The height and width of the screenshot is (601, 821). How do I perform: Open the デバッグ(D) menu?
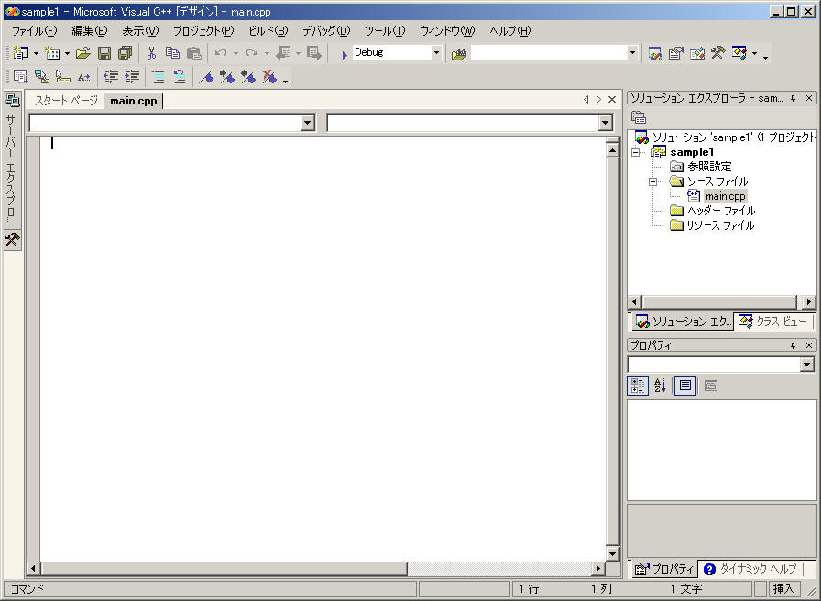(x=326, y=31)
